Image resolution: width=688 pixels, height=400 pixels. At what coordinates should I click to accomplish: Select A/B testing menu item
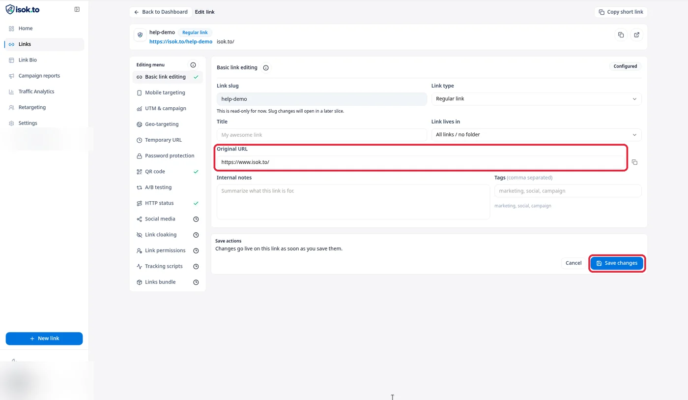coord(168,187)
